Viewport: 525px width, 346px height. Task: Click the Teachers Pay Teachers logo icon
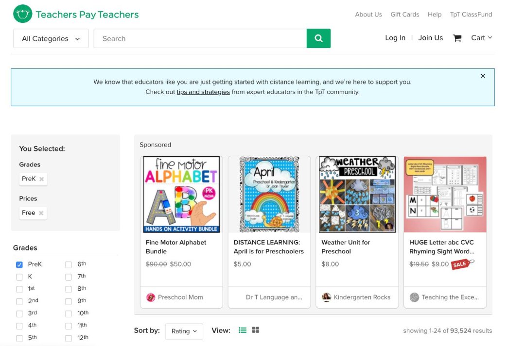[x=22, y=15]
